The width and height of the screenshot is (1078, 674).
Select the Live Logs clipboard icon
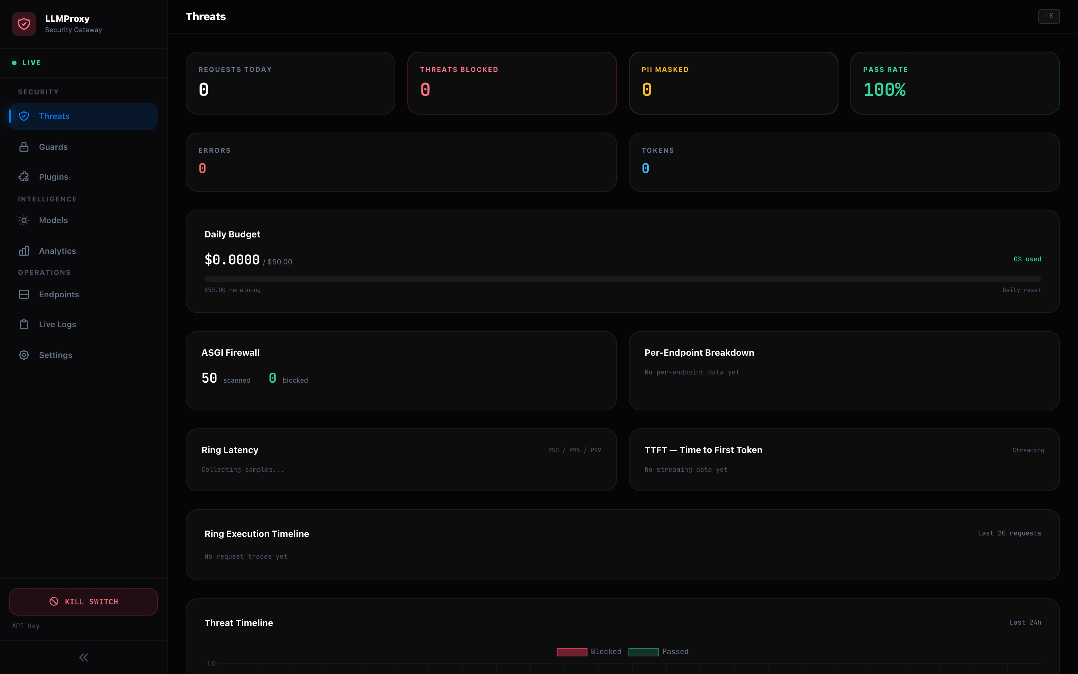(x=24, y=324)
